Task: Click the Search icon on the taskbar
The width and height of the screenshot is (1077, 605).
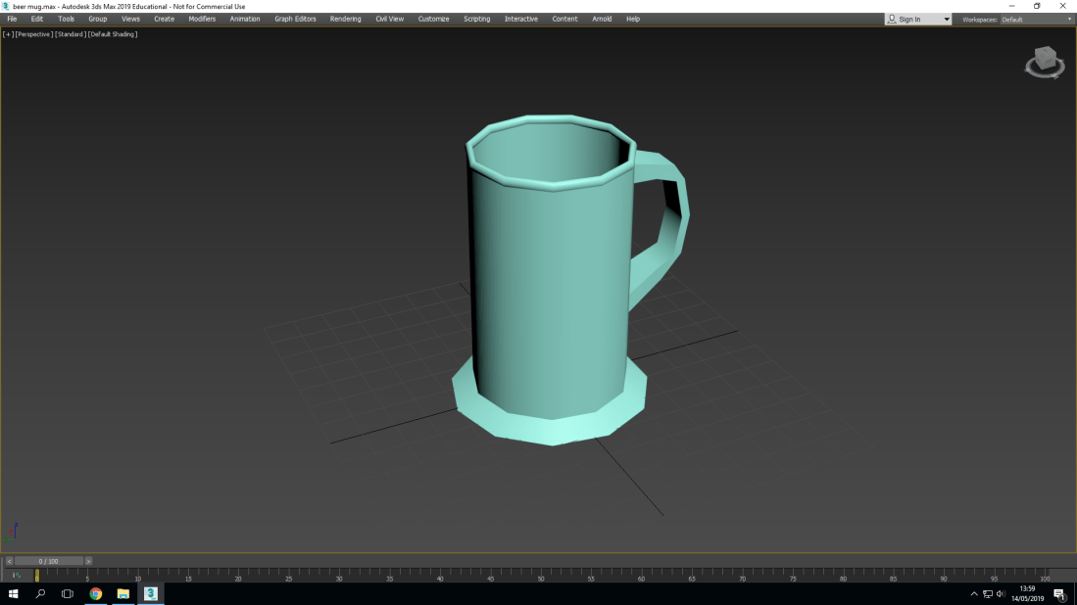Action: click(x=39, y=594)
